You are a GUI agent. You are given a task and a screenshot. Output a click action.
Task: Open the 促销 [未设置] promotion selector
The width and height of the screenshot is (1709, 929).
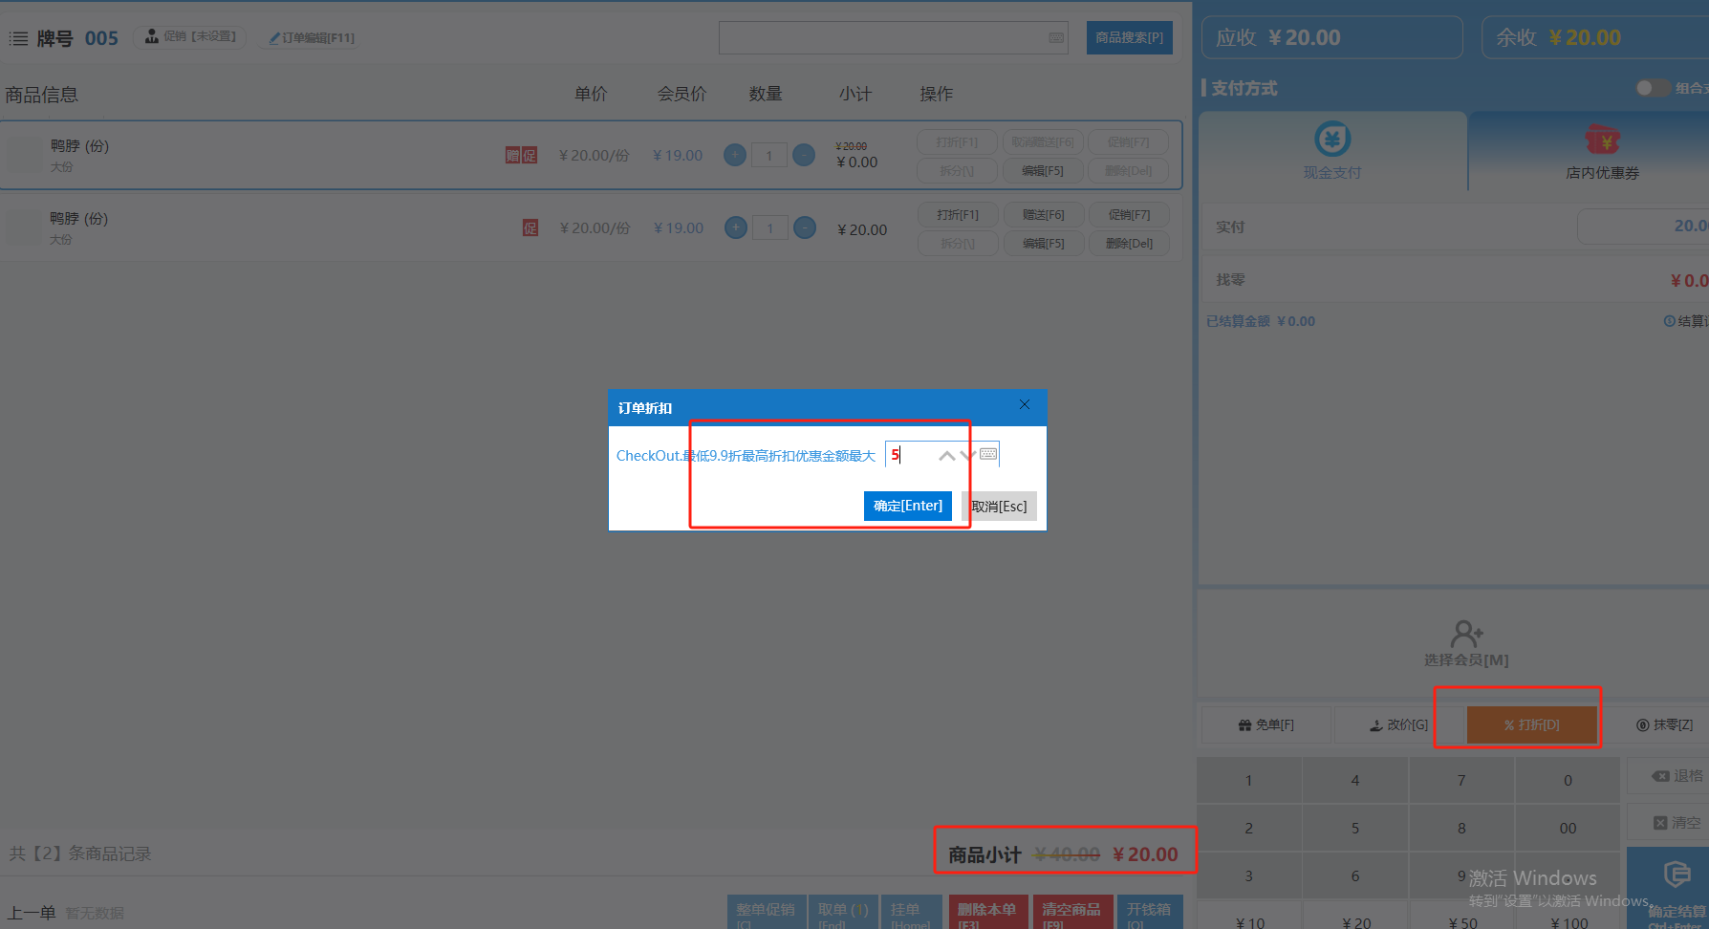(x=190, y=37)
